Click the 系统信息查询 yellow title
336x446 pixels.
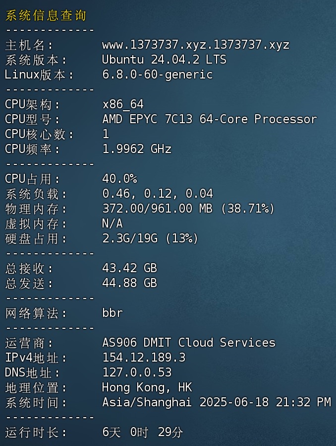pos(46,15)
